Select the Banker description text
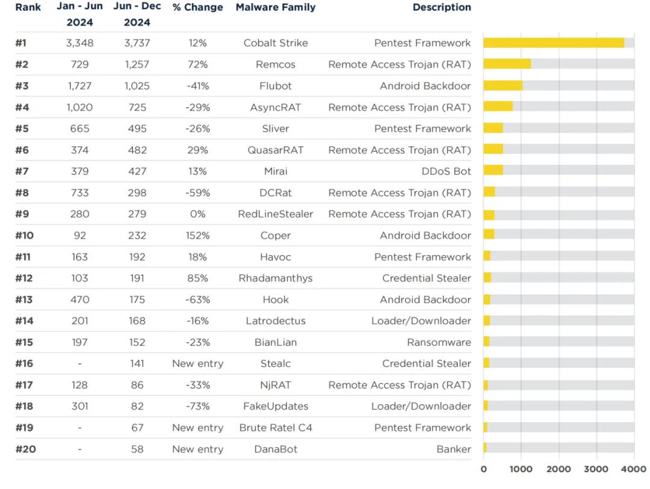This screenshot has height=489, width=650. point(454,449)
